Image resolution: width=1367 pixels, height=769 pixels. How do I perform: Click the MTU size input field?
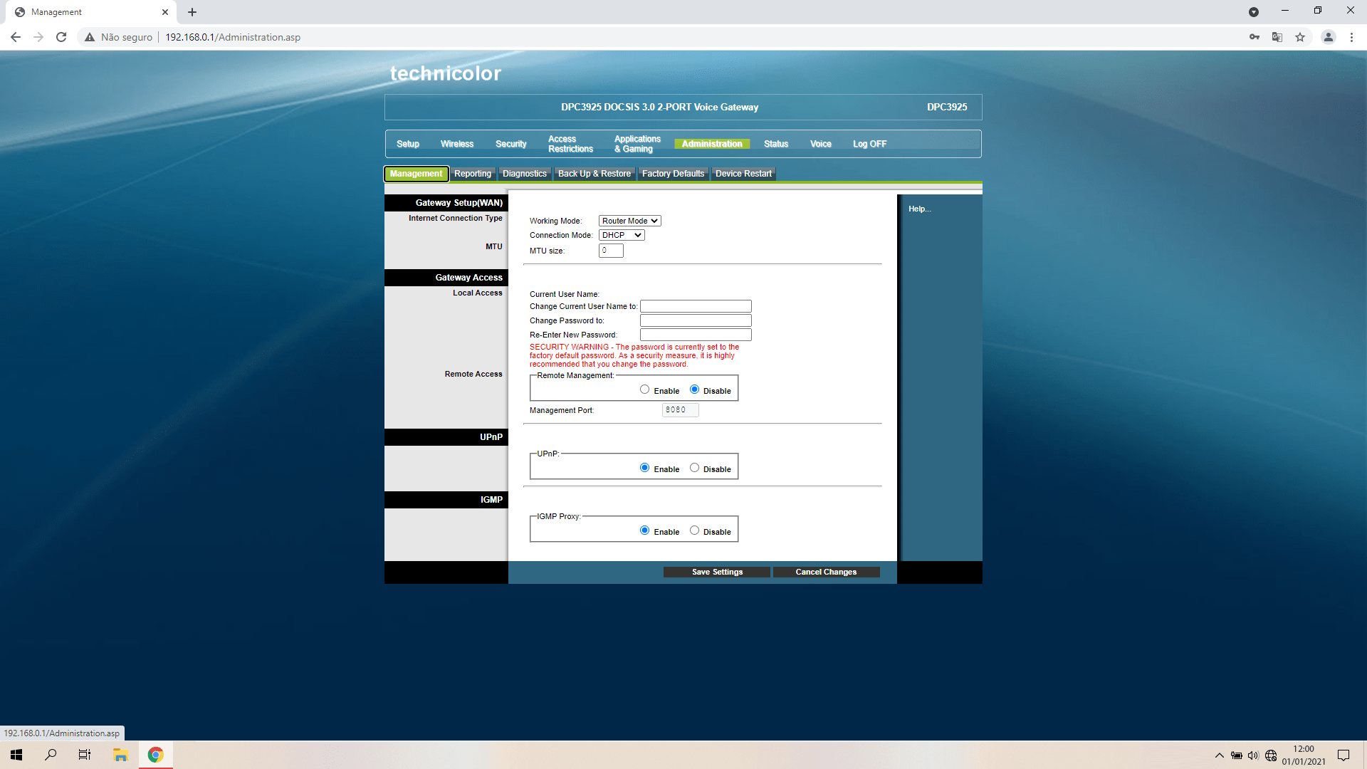611,250
